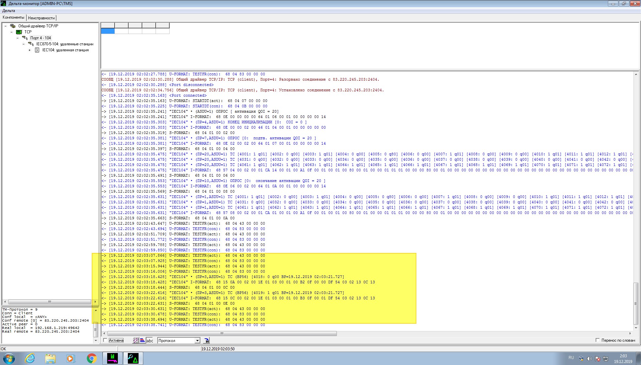Click the gears icon of Общий драйвер TCP/IP
The height and width of the screenshot is (365, 641).
[x=13, y=26]
